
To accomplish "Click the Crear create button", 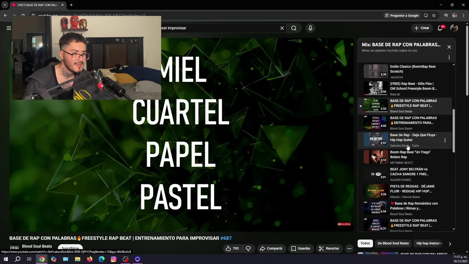I will [421, 28].
